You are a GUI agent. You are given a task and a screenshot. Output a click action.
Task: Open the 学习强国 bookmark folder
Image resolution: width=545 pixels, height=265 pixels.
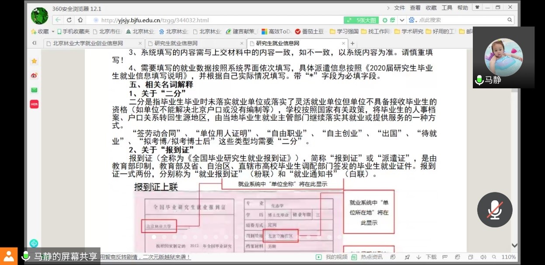[344, 31]
